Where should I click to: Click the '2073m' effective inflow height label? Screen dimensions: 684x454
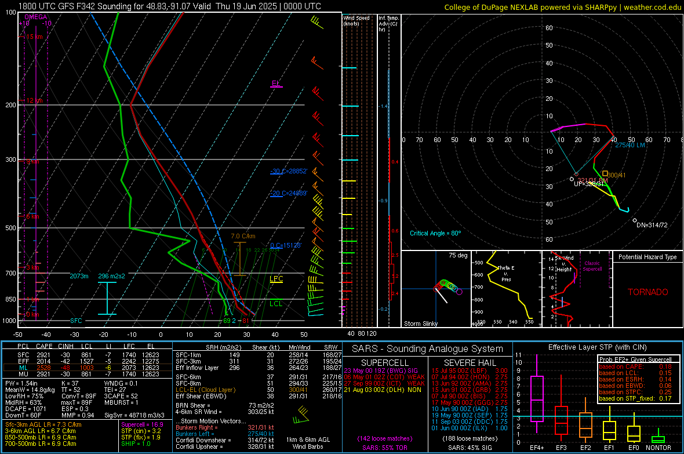pos(79,277)
